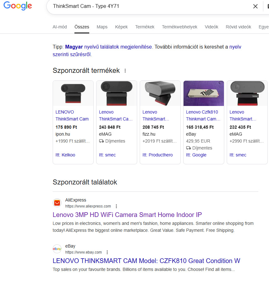The height and width of the screenshot is (281, 269).
Task: Click the AliExpress favicon icon
Action: point(57,203)
